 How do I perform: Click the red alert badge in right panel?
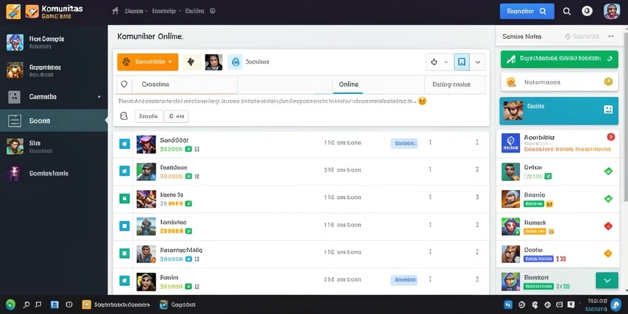[611, 137]
